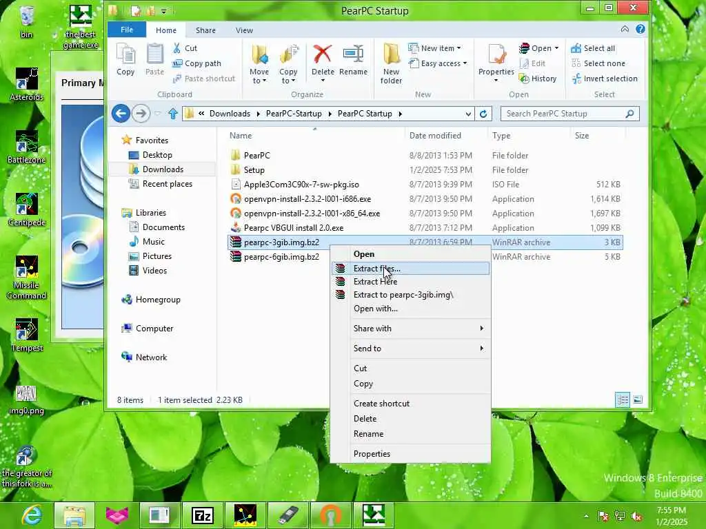Click Cut in the Clipboard group

tap(185, 48)
